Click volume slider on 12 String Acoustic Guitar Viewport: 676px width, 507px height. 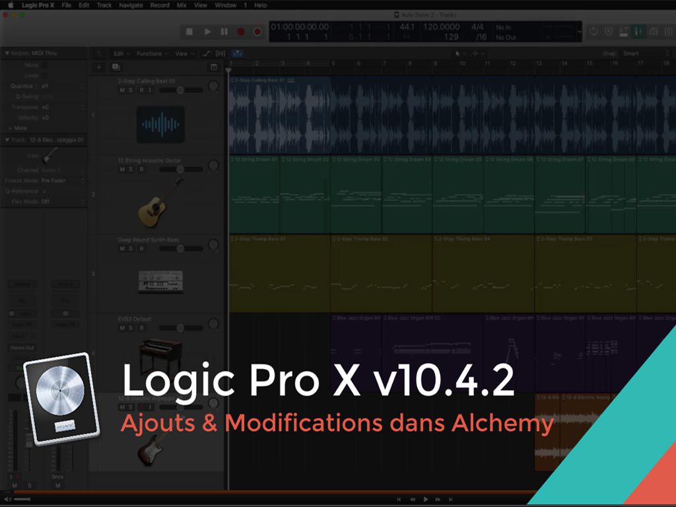[x=181, y=170]
